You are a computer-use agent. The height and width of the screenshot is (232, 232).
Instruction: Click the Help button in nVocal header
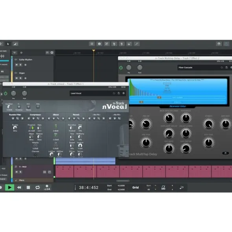[38, 107]
